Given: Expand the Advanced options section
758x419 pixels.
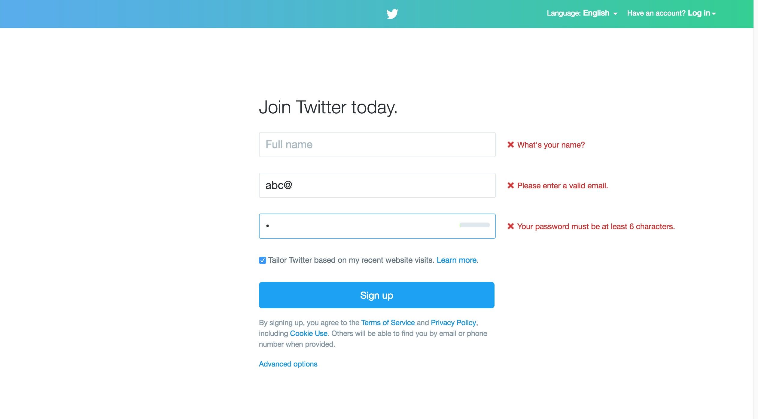Looking at the screenshot, I should 288,364.
